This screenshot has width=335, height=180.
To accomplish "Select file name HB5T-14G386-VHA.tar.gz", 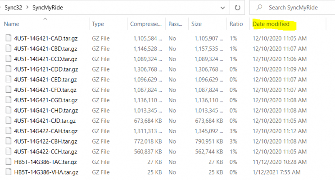I will point(46,172).
